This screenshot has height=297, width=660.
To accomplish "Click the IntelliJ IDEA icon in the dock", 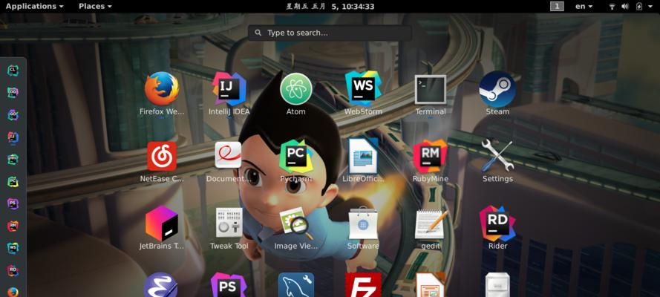I will pos(13,137).
